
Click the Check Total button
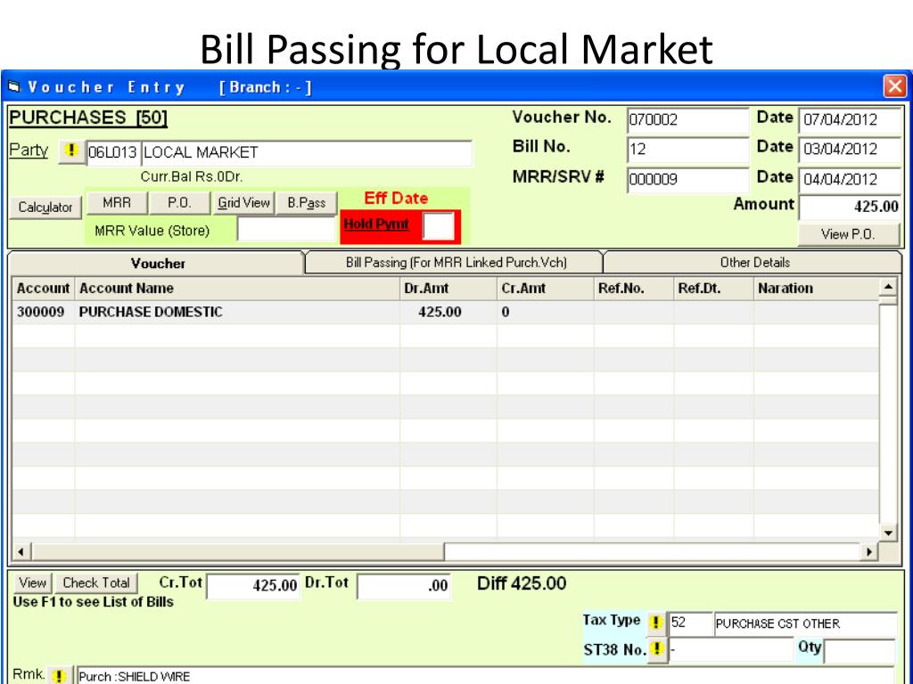[96, 582]
